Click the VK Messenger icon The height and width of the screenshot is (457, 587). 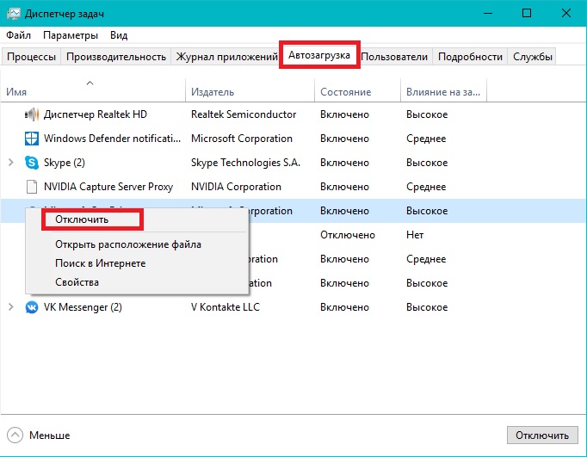(x=32, y=307)
